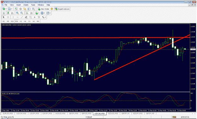
Task: Switch to the GBPUSD,M30 chart tab
Action: pyautogui.click(x=86, y=113)
